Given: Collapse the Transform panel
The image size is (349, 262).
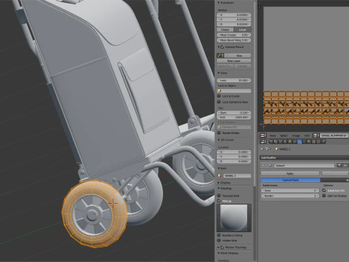Looking at the screenshot, I should [x=219, y=3].
